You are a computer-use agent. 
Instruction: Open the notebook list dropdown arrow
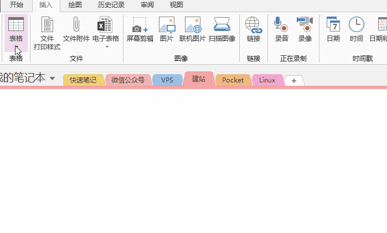[x=52, y=79]
